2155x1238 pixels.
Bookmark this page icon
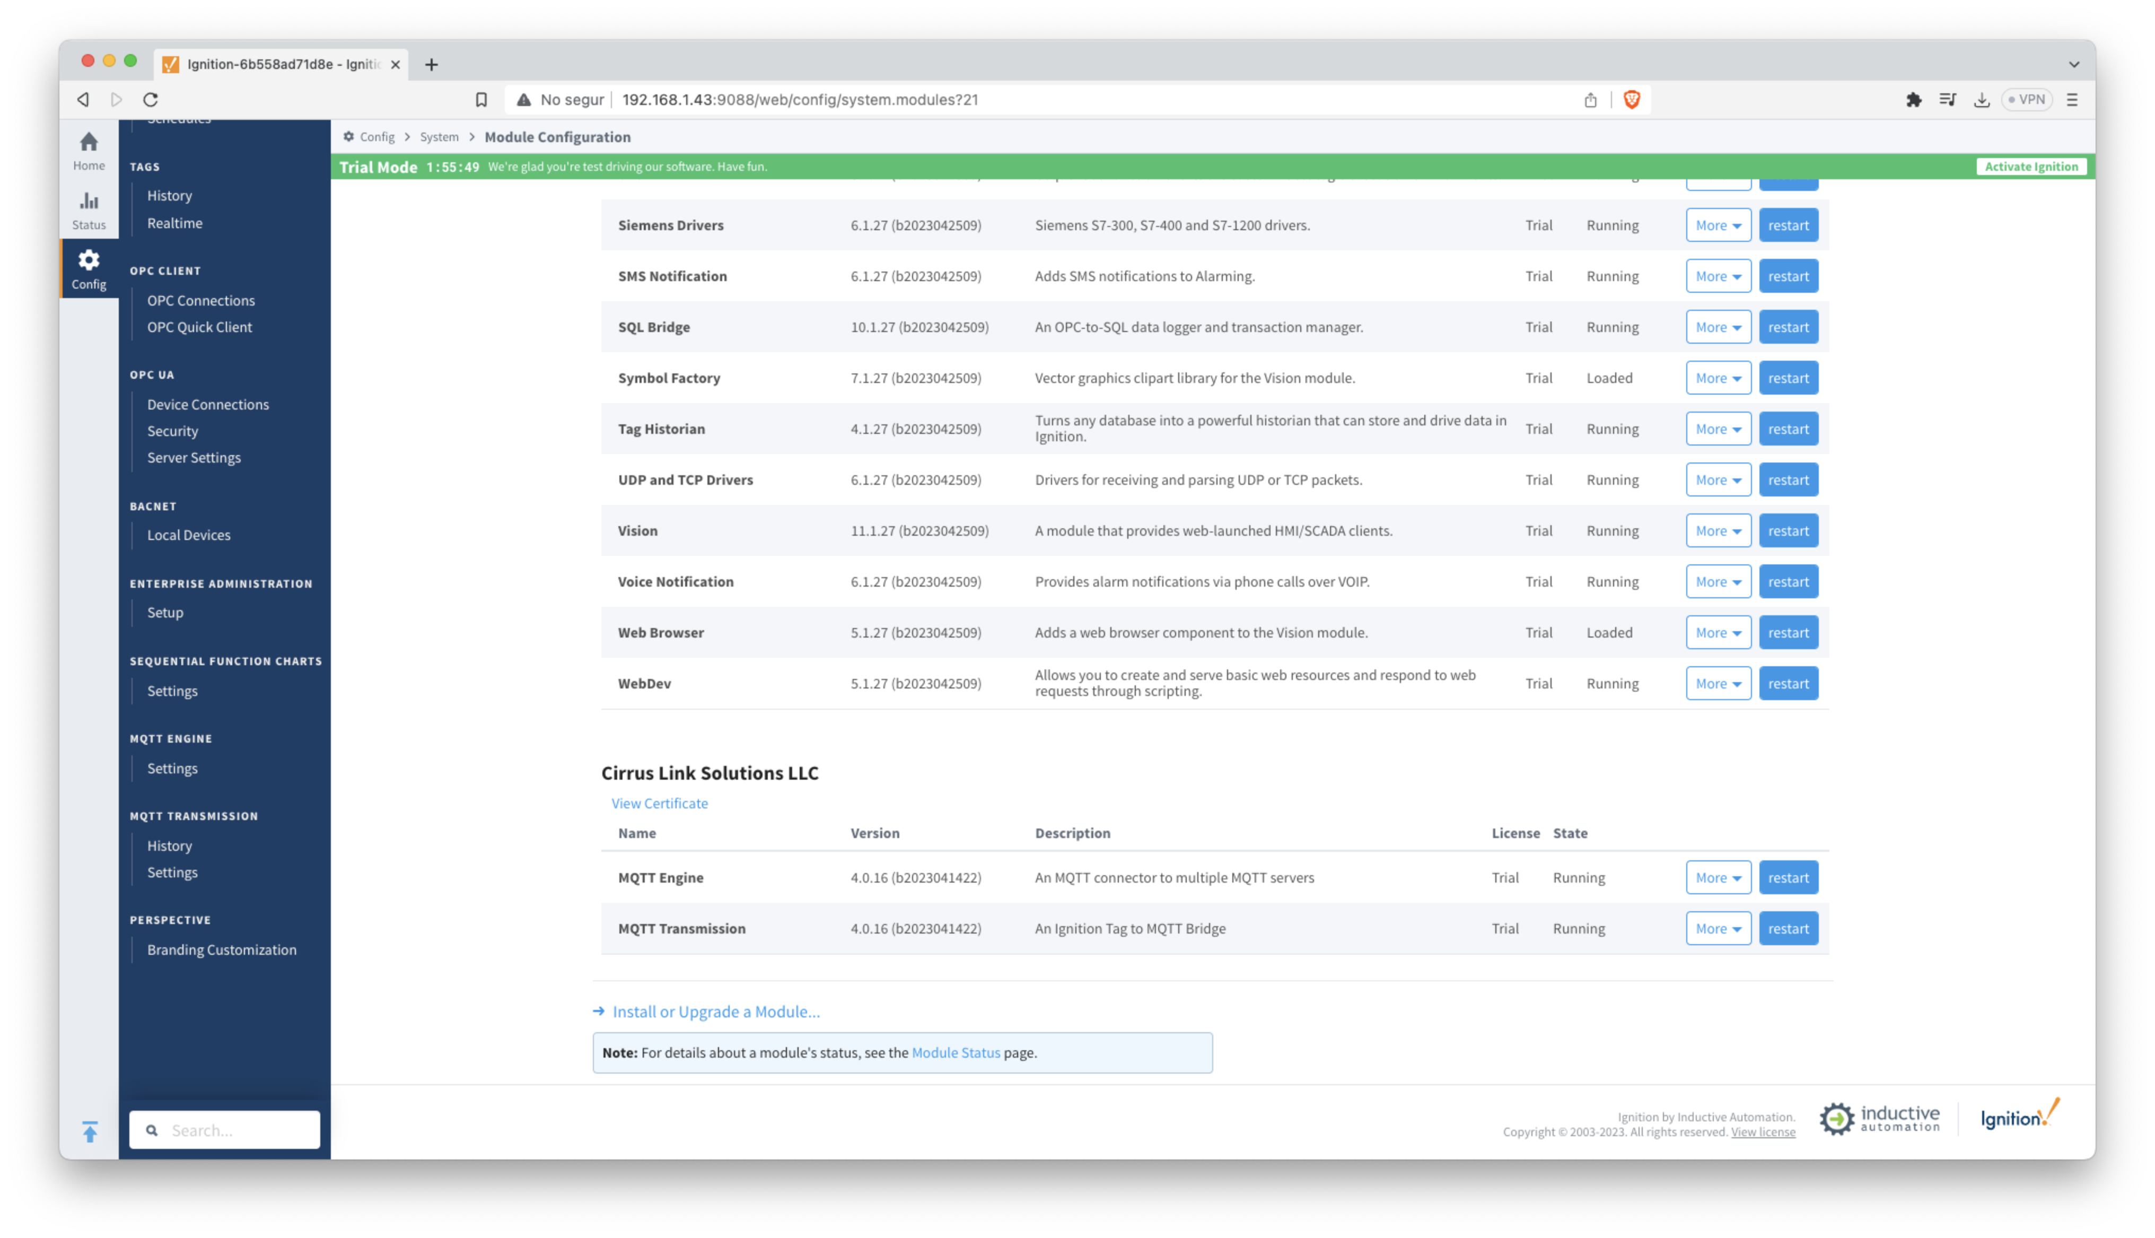click(481, 100)
